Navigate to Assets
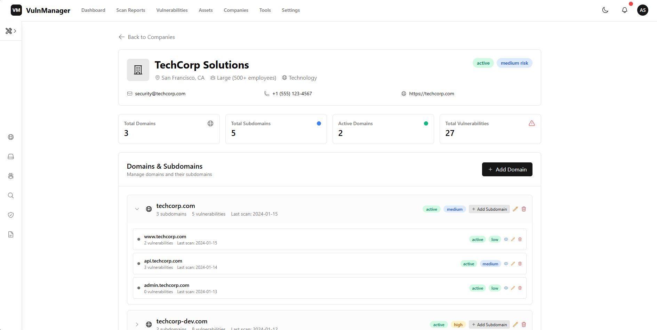This screenshot has width=657, height=330. (x=206, y=10)
